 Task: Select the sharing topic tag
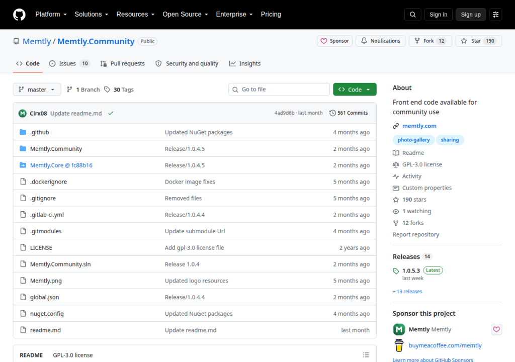click(x=450, y=140)
